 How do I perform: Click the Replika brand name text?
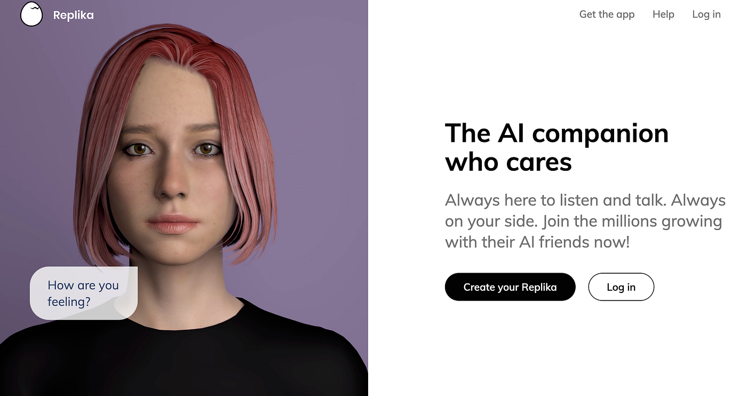[74, 15]
